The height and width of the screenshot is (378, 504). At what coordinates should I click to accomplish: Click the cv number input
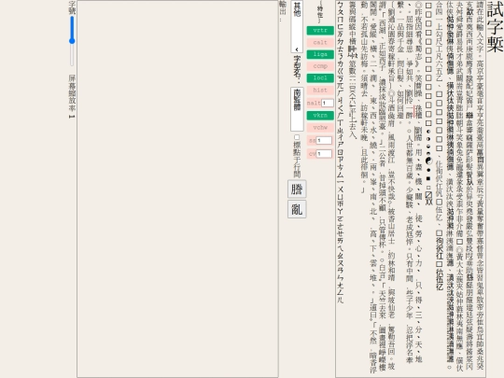click(324, 154)
